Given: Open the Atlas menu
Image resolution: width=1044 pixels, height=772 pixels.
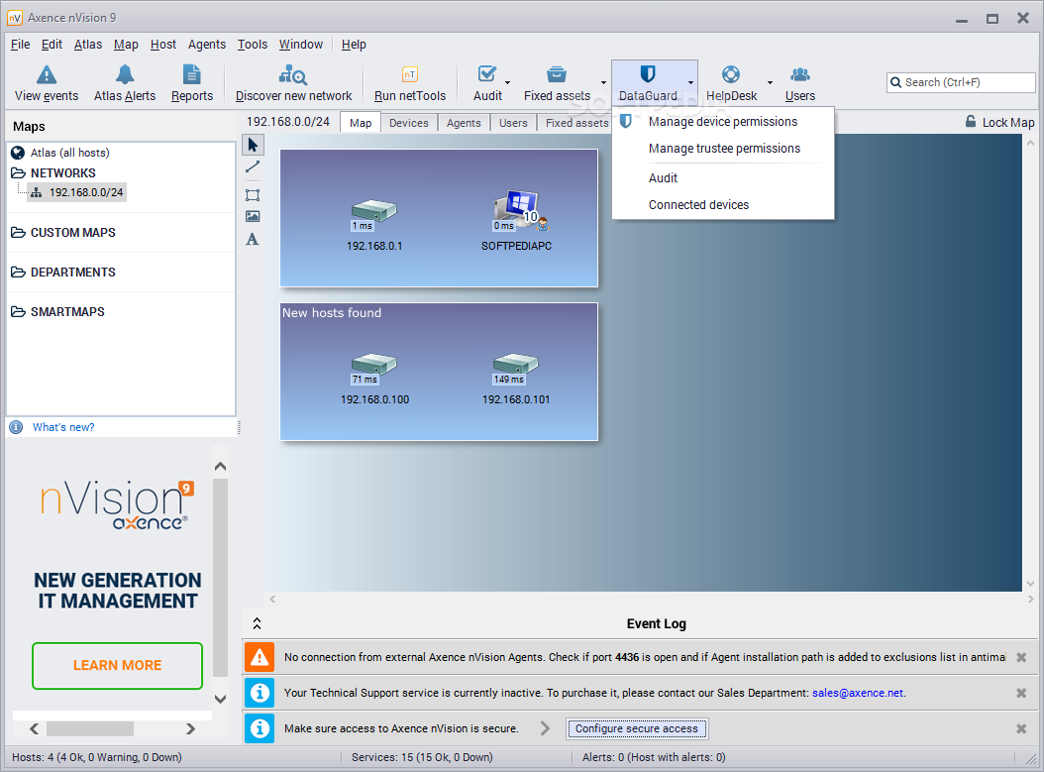Looking at the screenshot, I should [88, 45].
